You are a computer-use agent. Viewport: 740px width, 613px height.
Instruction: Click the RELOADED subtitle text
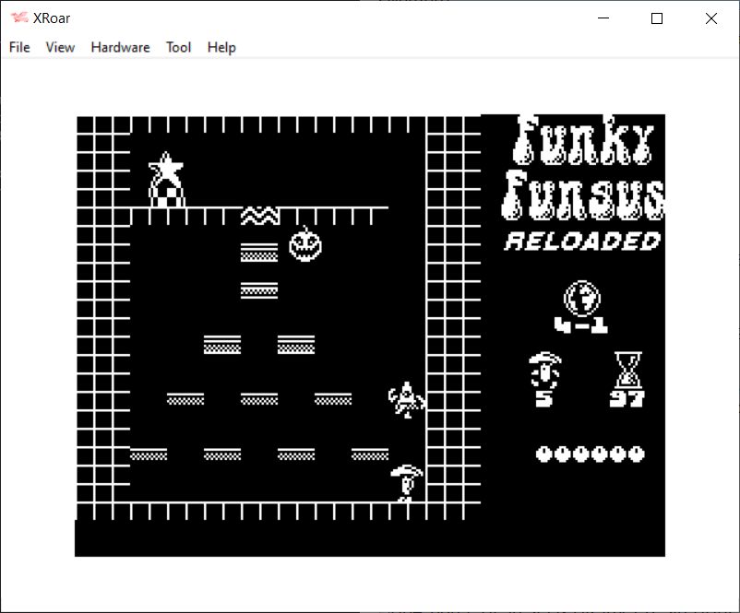583,242
